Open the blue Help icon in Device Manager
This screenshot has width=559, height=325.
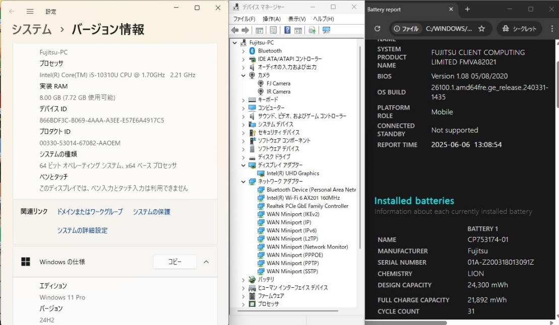coord(287,30)
